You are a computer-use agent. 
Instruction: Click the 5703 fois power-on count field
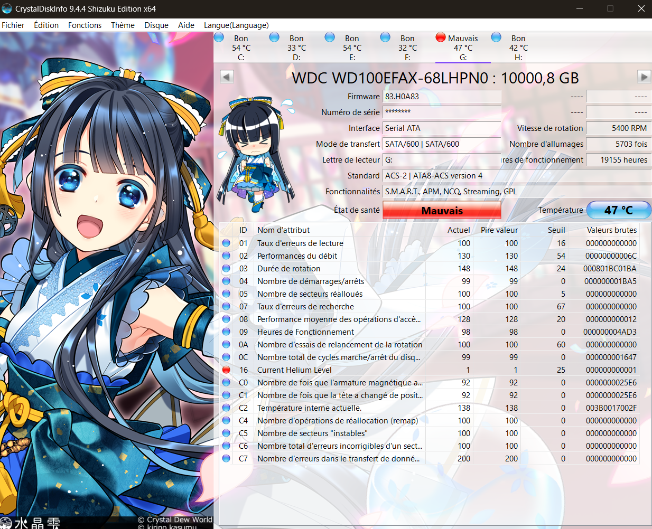pyautogui.click(x=619, y=144)
